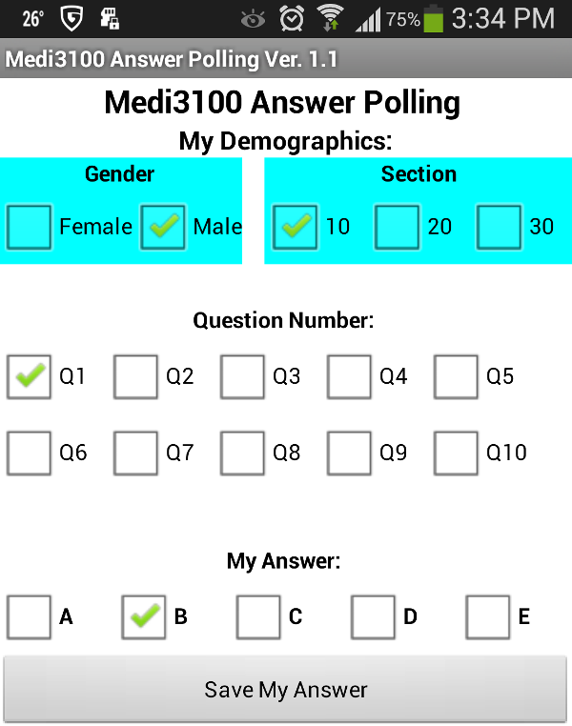572x726 pixels.
Task: Tap the cellular signal bars icon
Action: (x=368, y=20)
